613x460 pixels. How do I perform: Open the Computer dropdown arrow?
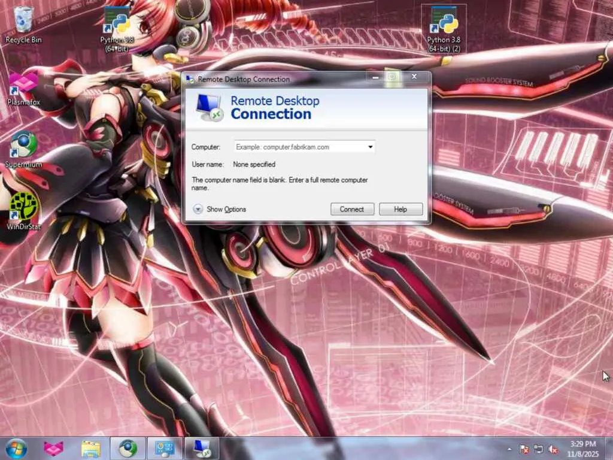click(x=370, y=147)
